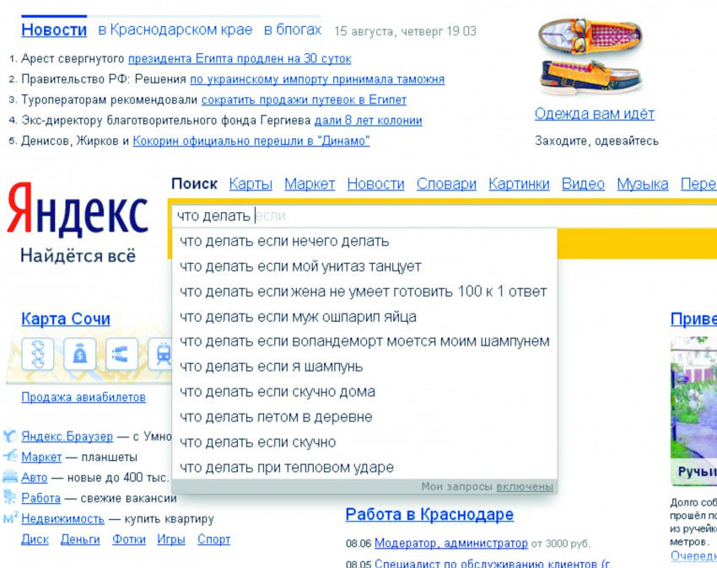Open the Карты tab above search
This screenshot has height=568, width=717.
pos(251,184)
